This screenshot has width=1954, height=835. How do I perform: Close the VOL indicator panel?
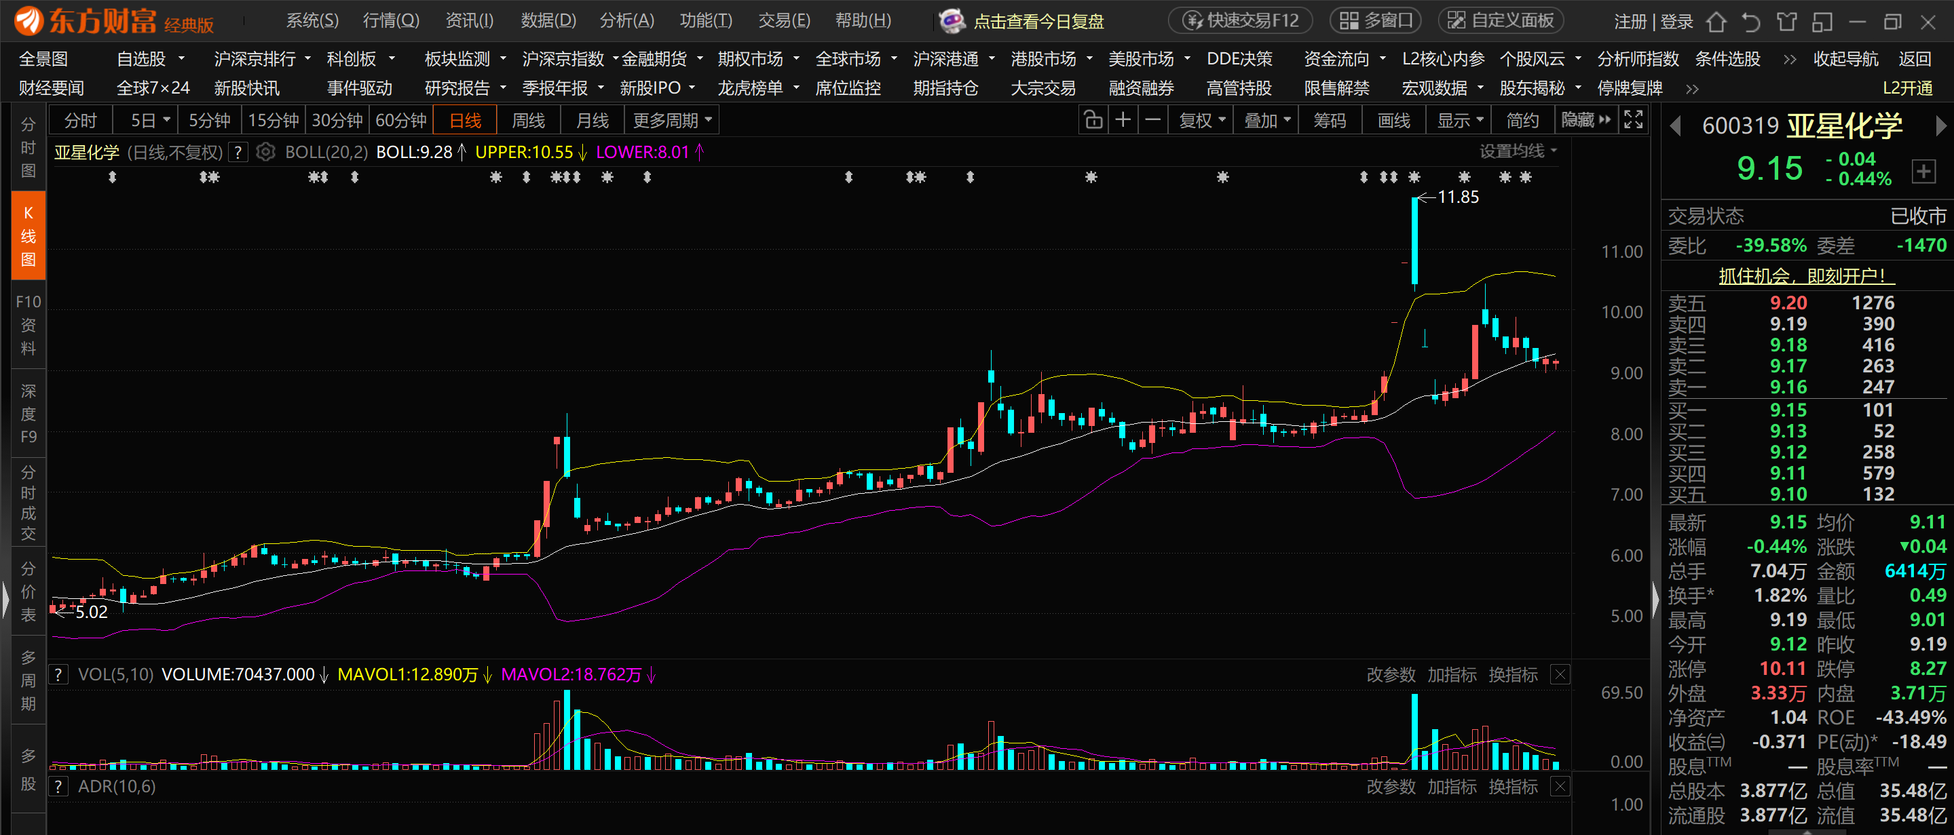1560,674
